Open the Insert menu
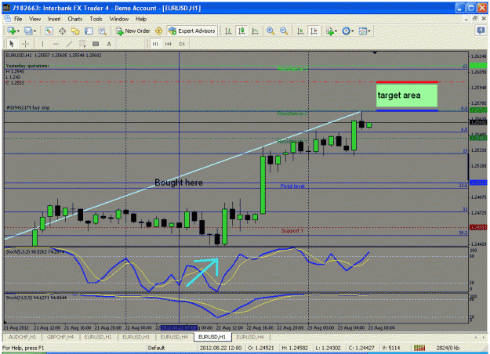 tap(54, 19)
